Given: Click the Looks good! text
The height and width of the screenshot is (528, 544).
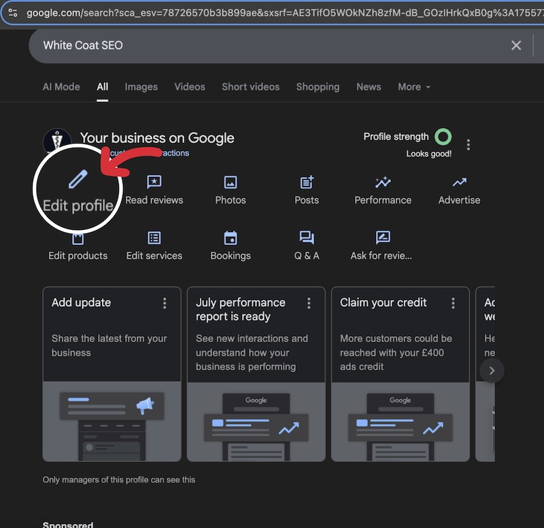Looking at the screenshot, I should 429,154.
